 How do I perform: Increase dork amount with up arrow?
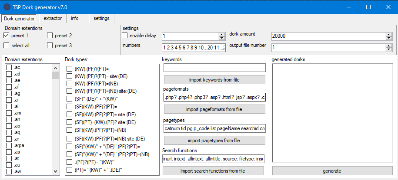click(388, 35)
